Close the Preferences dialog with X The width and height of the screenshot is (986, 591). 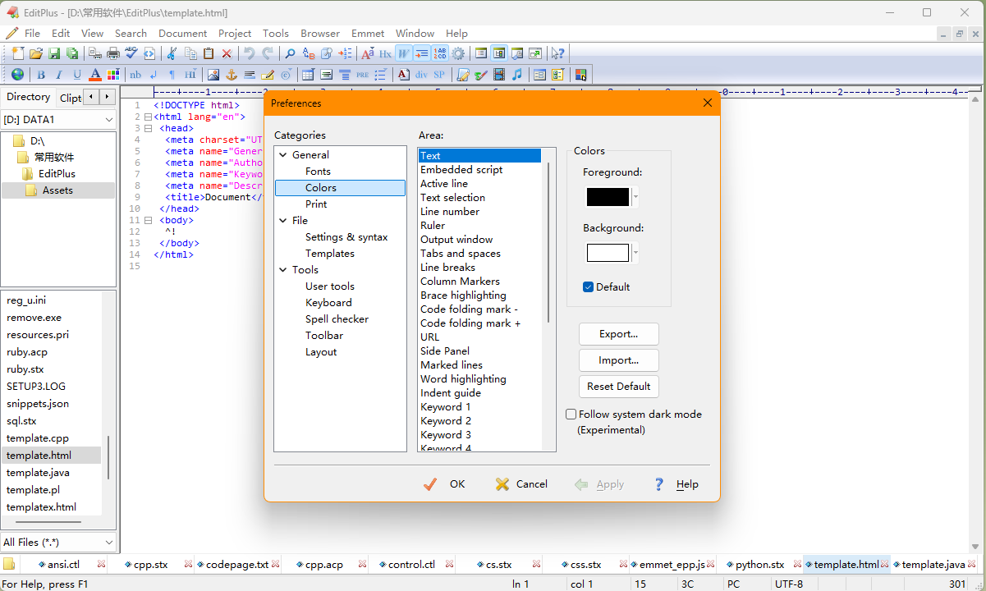[708, 103]
